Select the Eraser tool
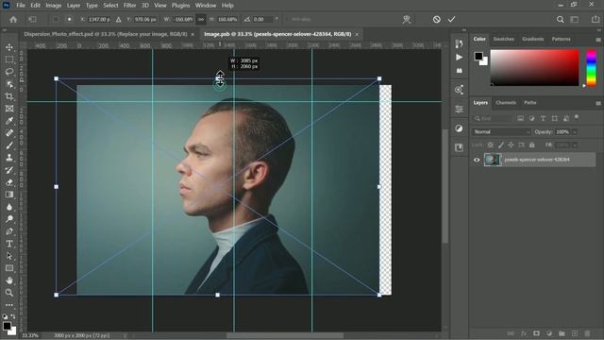Image resolution: width=604 pixels, height=340 pixels. [x=9, y=182]
